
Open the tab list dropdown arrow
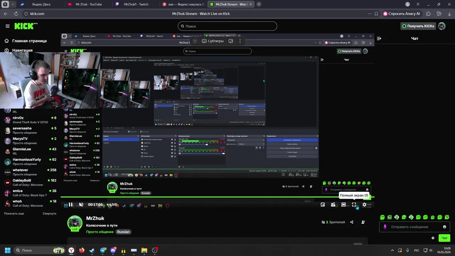(x=13, y=4)
